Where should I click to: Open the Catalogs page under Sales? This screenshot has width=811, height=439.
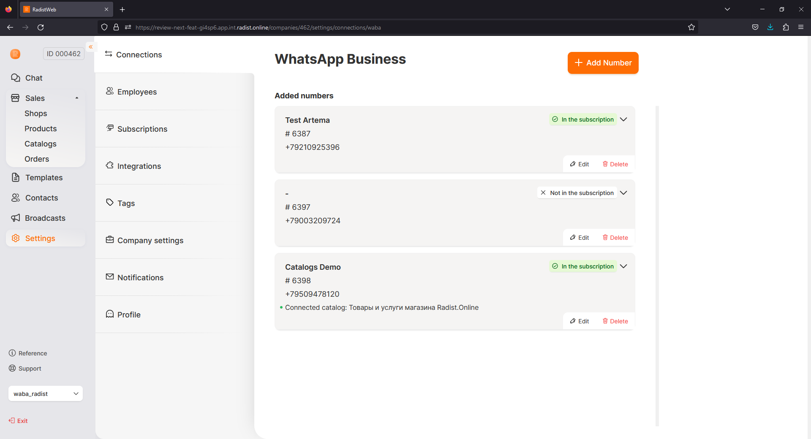click(x=41, y=144)
